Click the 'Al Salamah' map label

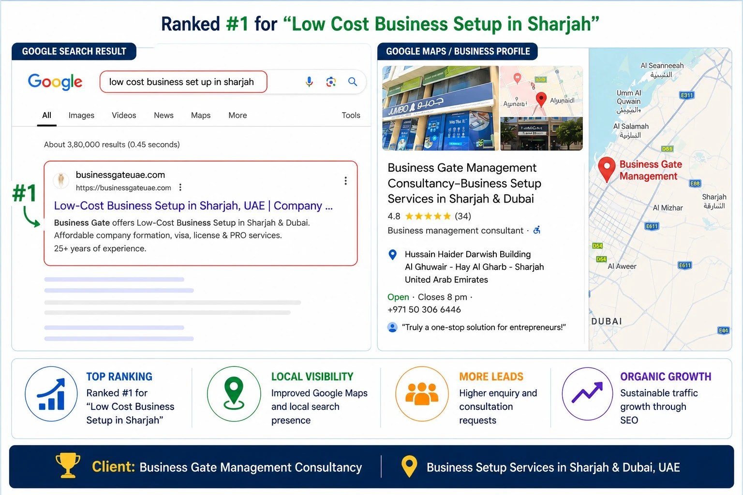pyautogui.click(x=631, y=126)
